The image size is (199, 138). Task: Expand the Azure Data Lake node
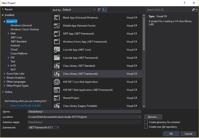click(x=4, y=74)
